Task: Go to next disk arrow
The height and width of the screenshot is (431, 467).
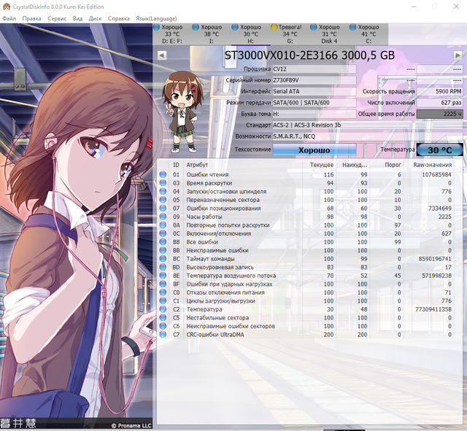Action: (x=458, y=55)
